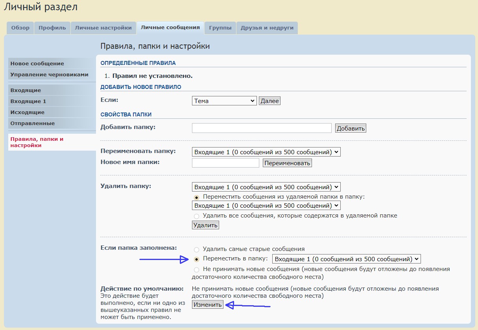Switch to the Профиль tab
Image resolution: width=478 pixels, height=330 pixels.
[x=52, y=28]
